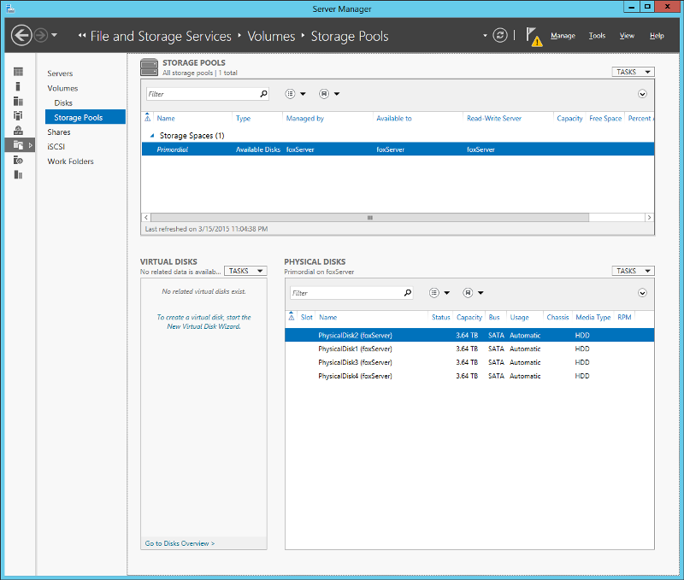Screen dimensions: 684x580
Task: Sort pools by Free Space column
Action: click(x=605, y=119)
